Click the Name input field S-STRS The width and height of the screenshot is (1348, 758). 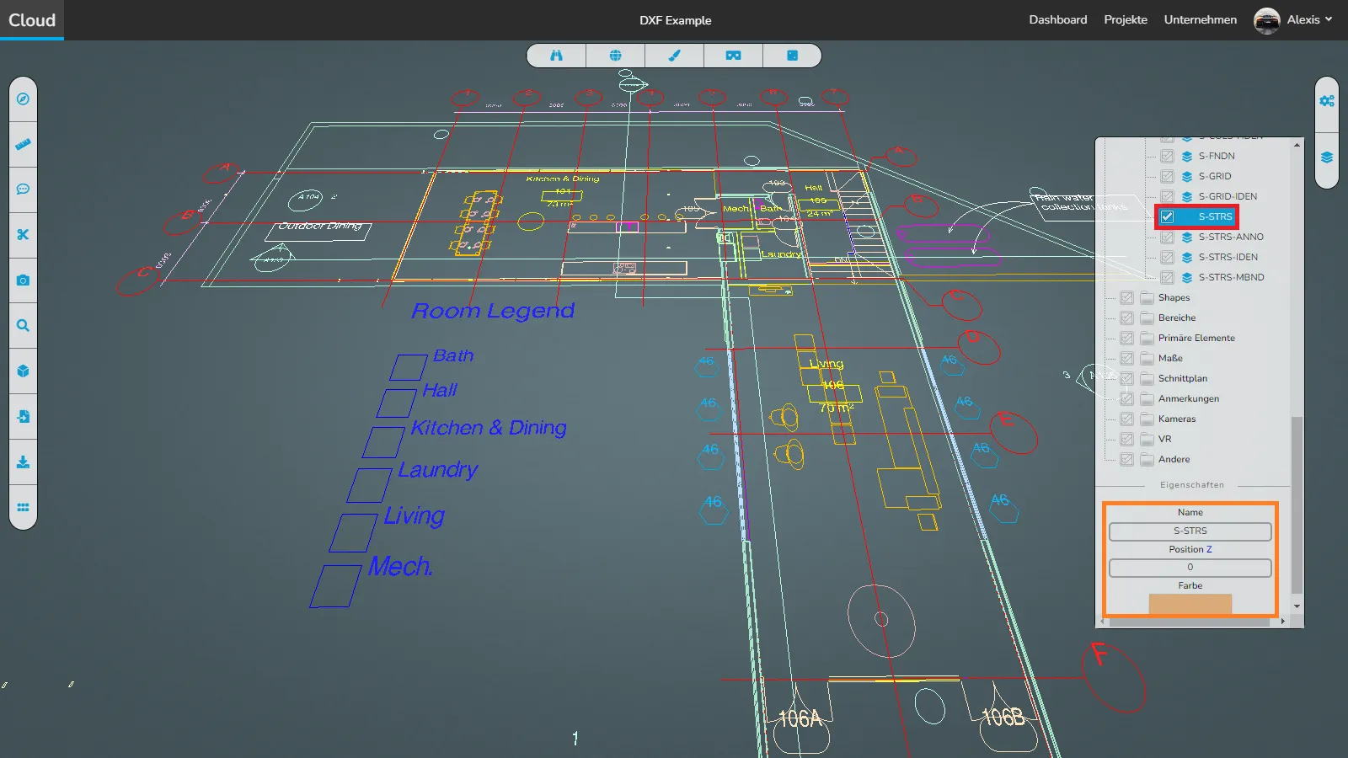1190,531
